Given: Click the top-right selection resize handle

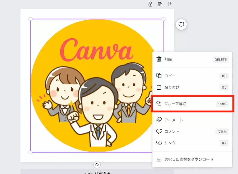Looking at the screenshot, I should tap(164, 19).
